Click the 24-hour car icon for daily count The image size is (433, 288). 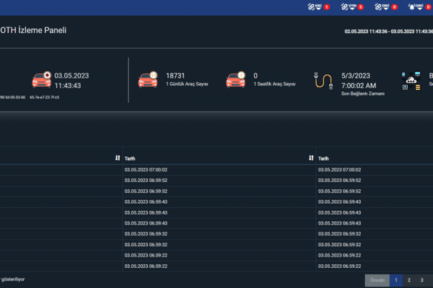pyautogui.click(x=148, y=80)
